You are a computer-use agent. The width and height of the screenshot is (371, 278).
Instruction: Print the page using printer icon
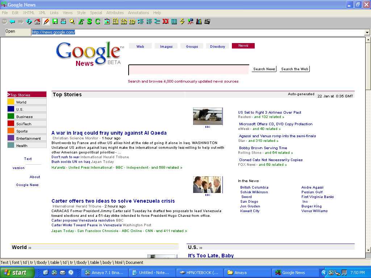[63, 22]
